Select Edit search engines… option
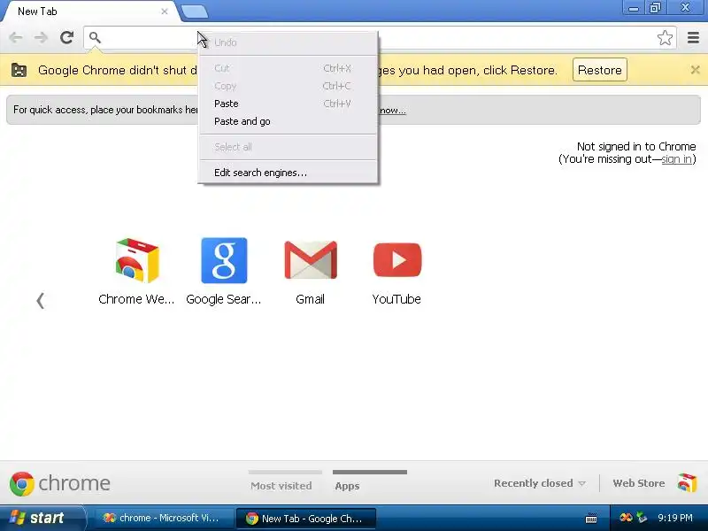Image resolution: width=708 pixels, height=531 pixels. 289,173
